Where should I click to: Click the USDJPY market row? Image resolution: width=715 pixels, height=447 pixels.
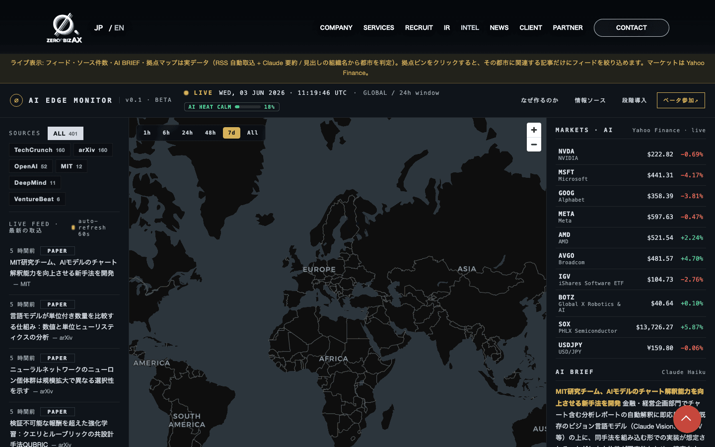pos(631,348)
